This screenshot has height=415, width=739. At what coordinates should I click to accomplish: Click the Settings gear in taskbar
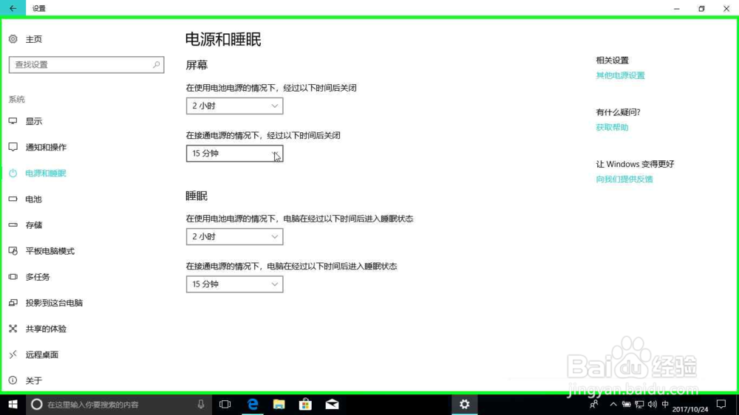(465, 404)
